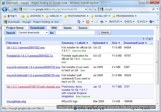161x112 pixels.
Task: Click the blue Help question icon
Action: [151, 21]
